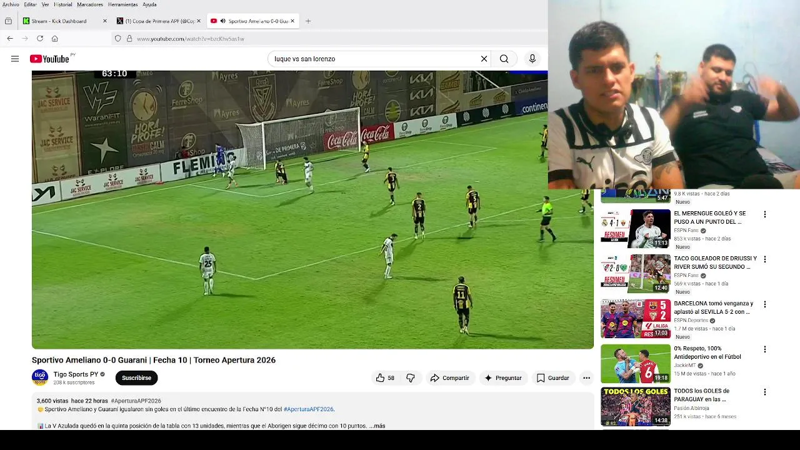This screenshot has width=800, height=450.
Task: Open Pasión Albirroja channel name
Action: coord(691,408)
